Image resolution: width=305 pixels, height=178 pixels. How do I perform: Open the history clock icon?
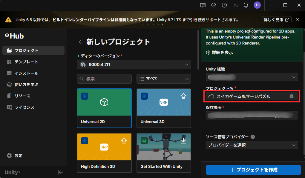click(x=224, y=5)
